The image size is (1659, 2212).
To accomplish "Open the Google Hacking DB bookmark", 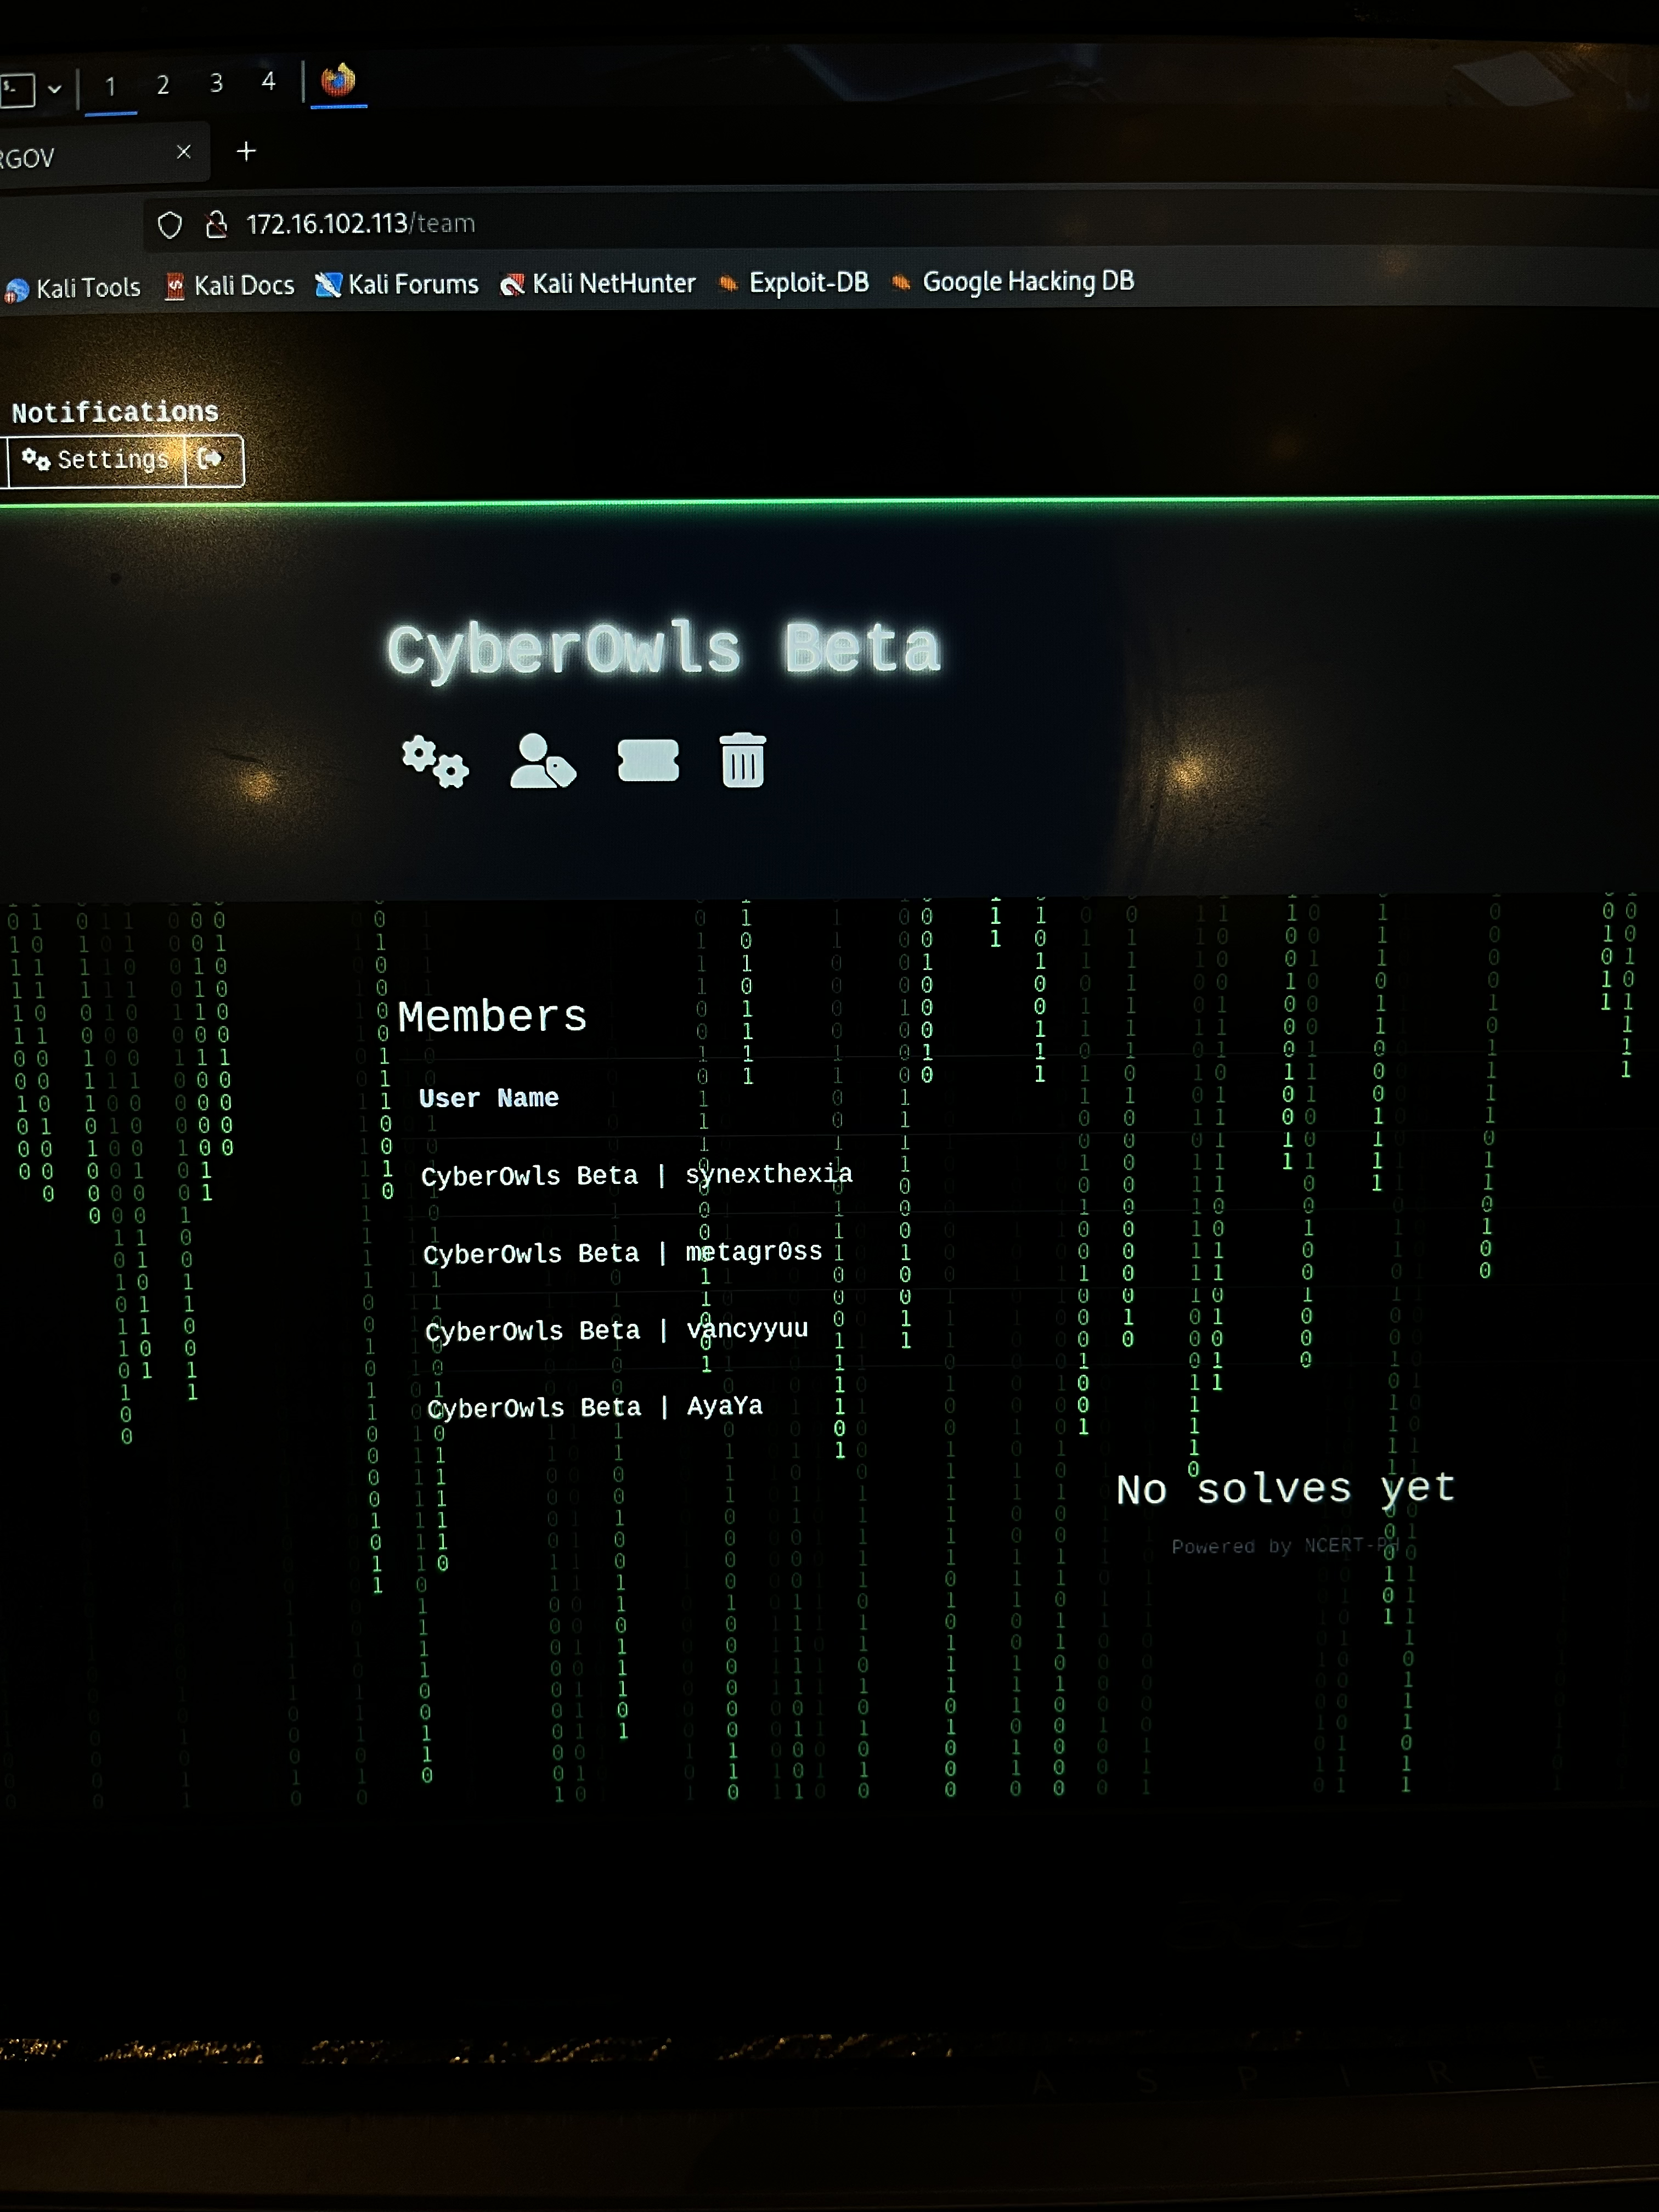I will tap(1013, 282).
